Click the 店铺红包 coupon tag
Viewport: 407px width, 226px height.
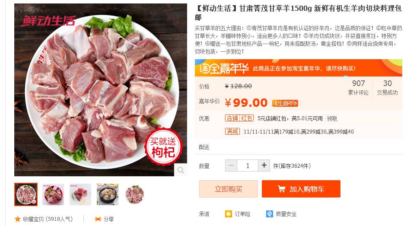239,118
